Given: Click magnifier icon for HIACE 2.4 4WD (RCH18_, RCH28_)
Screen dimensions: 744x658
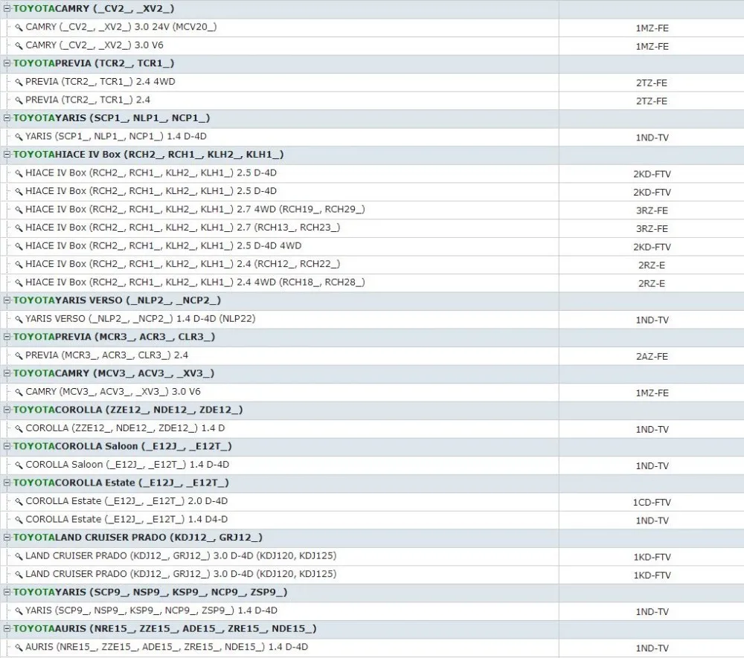Looking at the screenshot, I should pos(19,283).
